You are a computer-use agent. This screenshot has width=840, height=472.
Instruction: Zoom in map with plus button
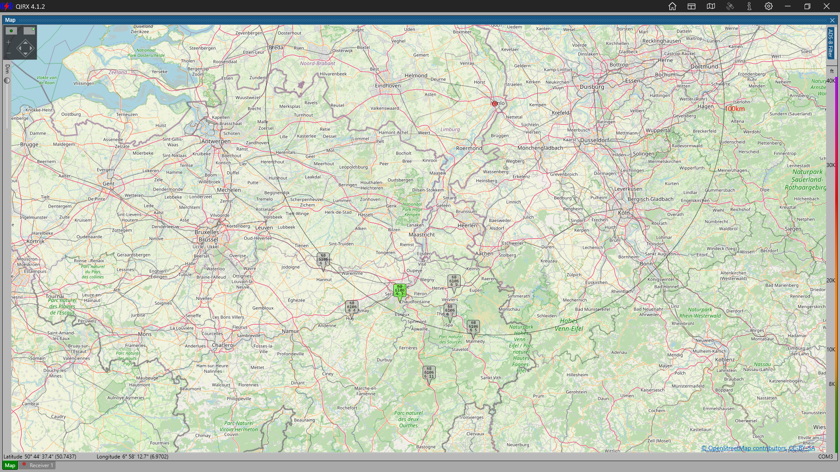pos(8,42)
